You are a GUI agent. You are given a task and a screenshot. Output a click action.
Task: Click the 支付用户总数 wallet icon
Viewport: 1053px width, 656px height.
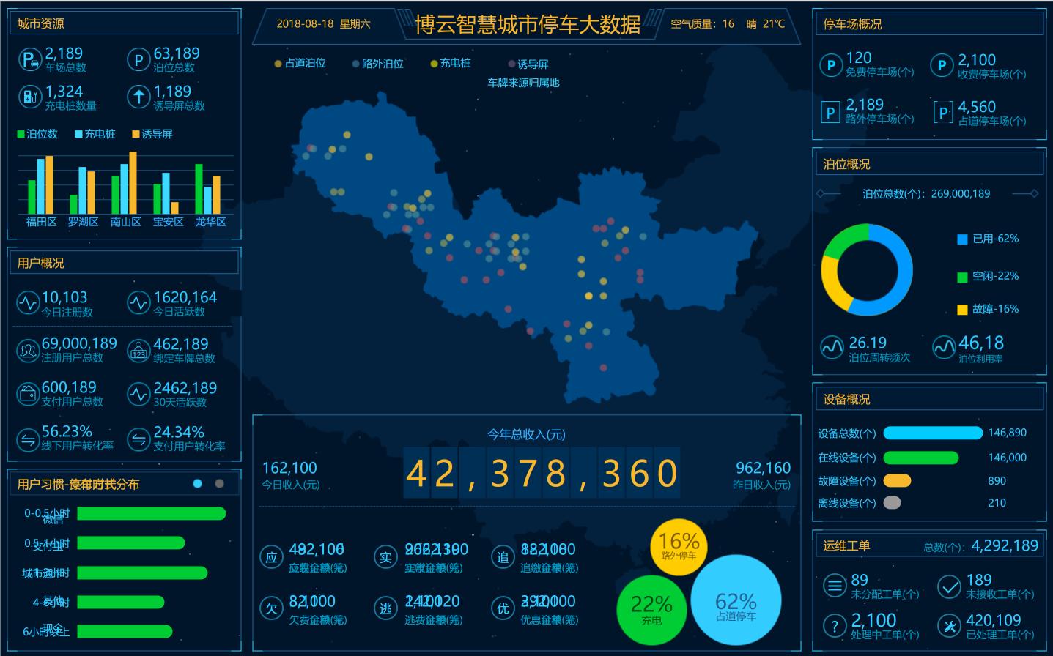click(29, 394)
